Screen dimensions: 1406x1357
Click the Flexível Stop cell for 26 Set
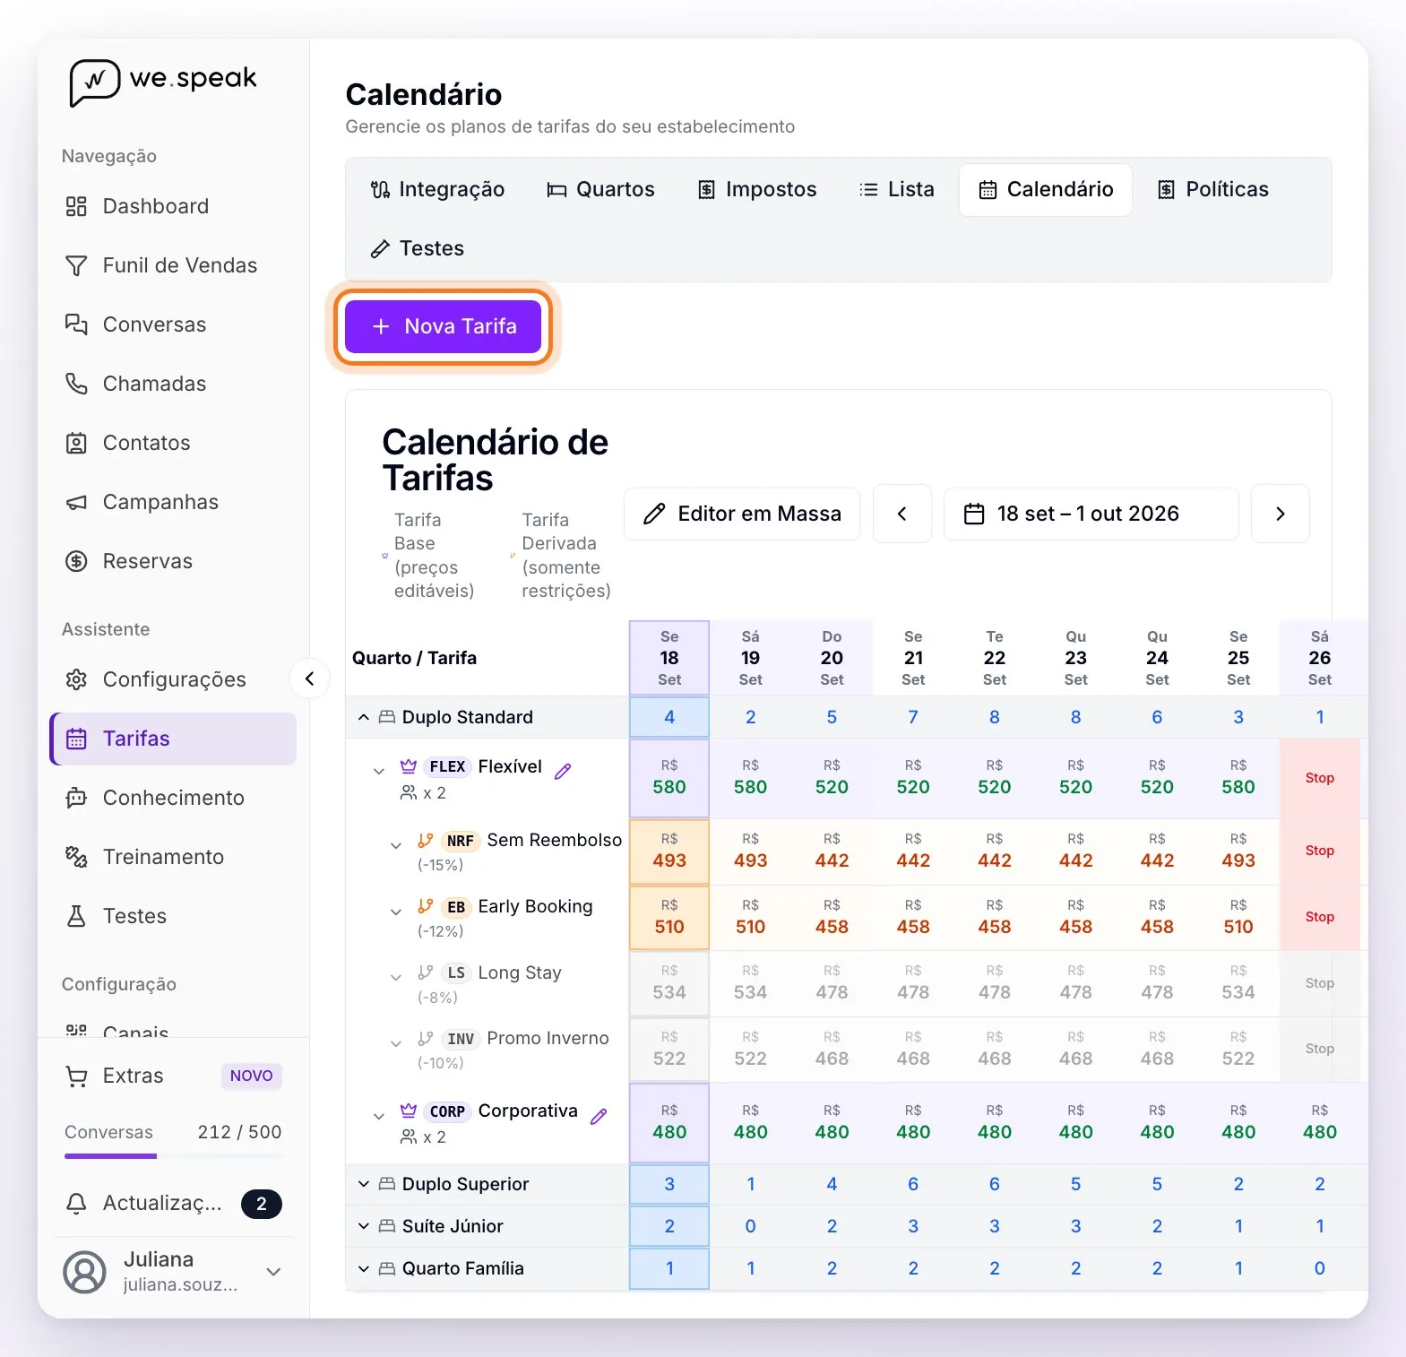coord(1320,778)
